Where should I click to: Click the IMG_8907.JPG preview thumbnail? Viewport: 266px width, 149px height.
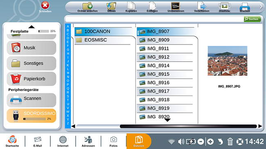coord(228,61)
